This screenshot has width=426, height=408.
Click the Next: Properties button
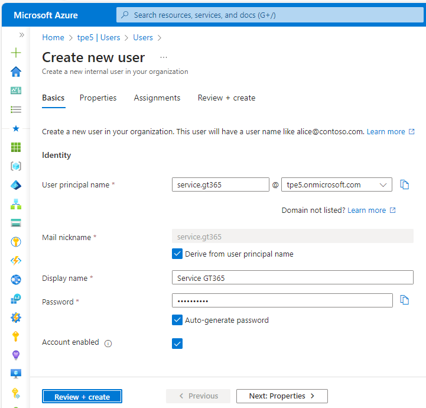282,396
